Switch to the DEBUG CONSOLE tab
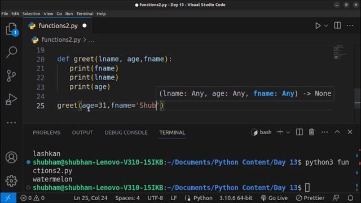361x203 pixels. (x=126, y=133)
